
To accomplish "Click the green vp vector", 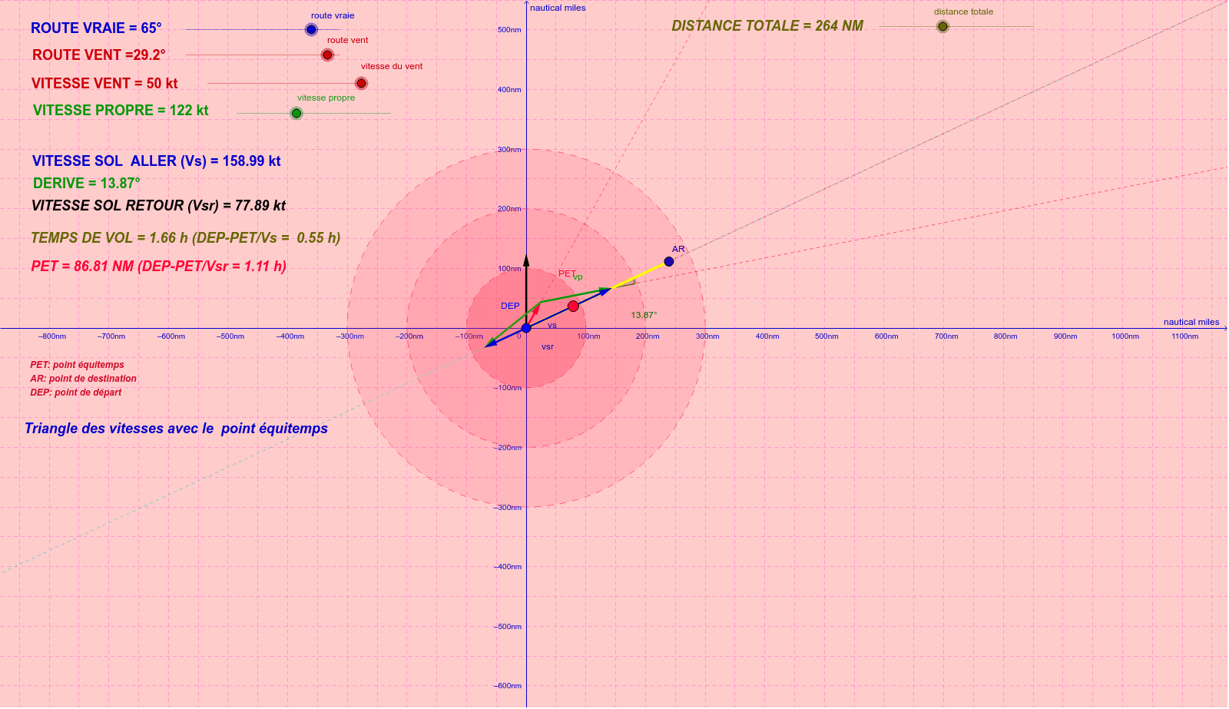I will click(575, 296).
